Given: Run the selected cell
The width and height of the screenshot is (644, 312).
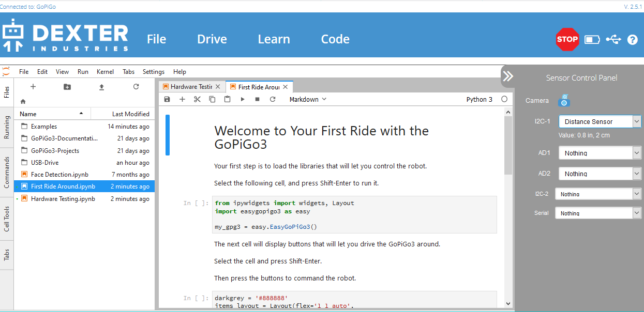Looking at the screenshot, I should click(243, 99).
